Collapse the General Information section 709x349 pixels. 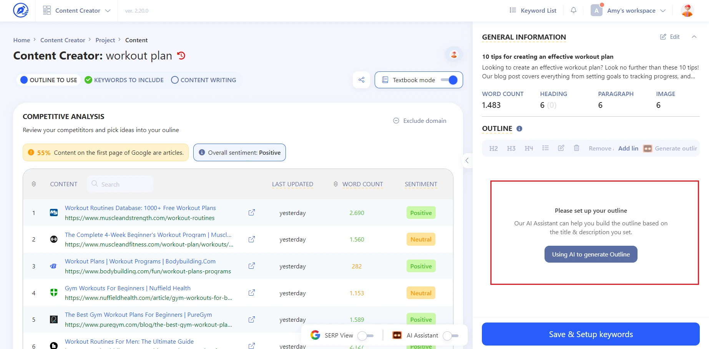coord(694,37)
